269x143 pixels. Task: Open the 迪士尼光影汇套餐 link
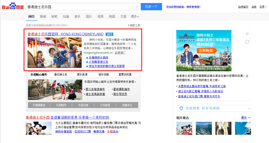[x=201, y=91]
